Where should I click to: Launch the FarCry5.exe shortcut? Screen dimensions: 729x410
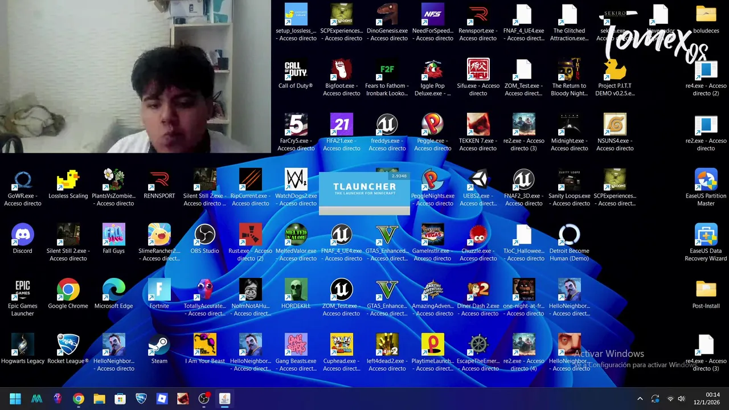(x=296, y=133)
